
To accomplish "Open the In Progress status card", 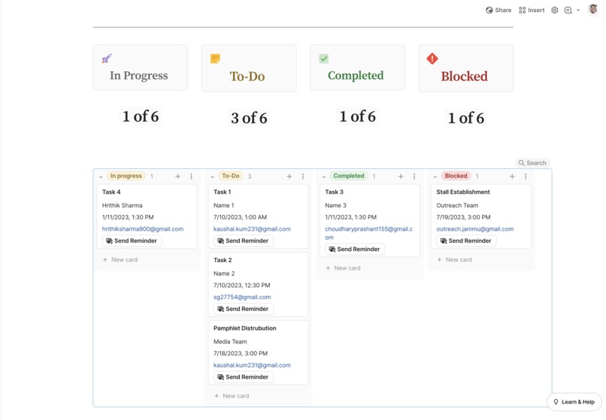I will (x=141, y=68).
